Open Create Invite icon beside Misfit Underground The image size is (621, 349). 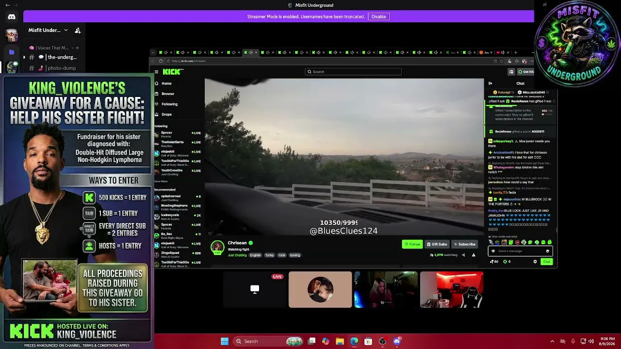click(78, 30)
